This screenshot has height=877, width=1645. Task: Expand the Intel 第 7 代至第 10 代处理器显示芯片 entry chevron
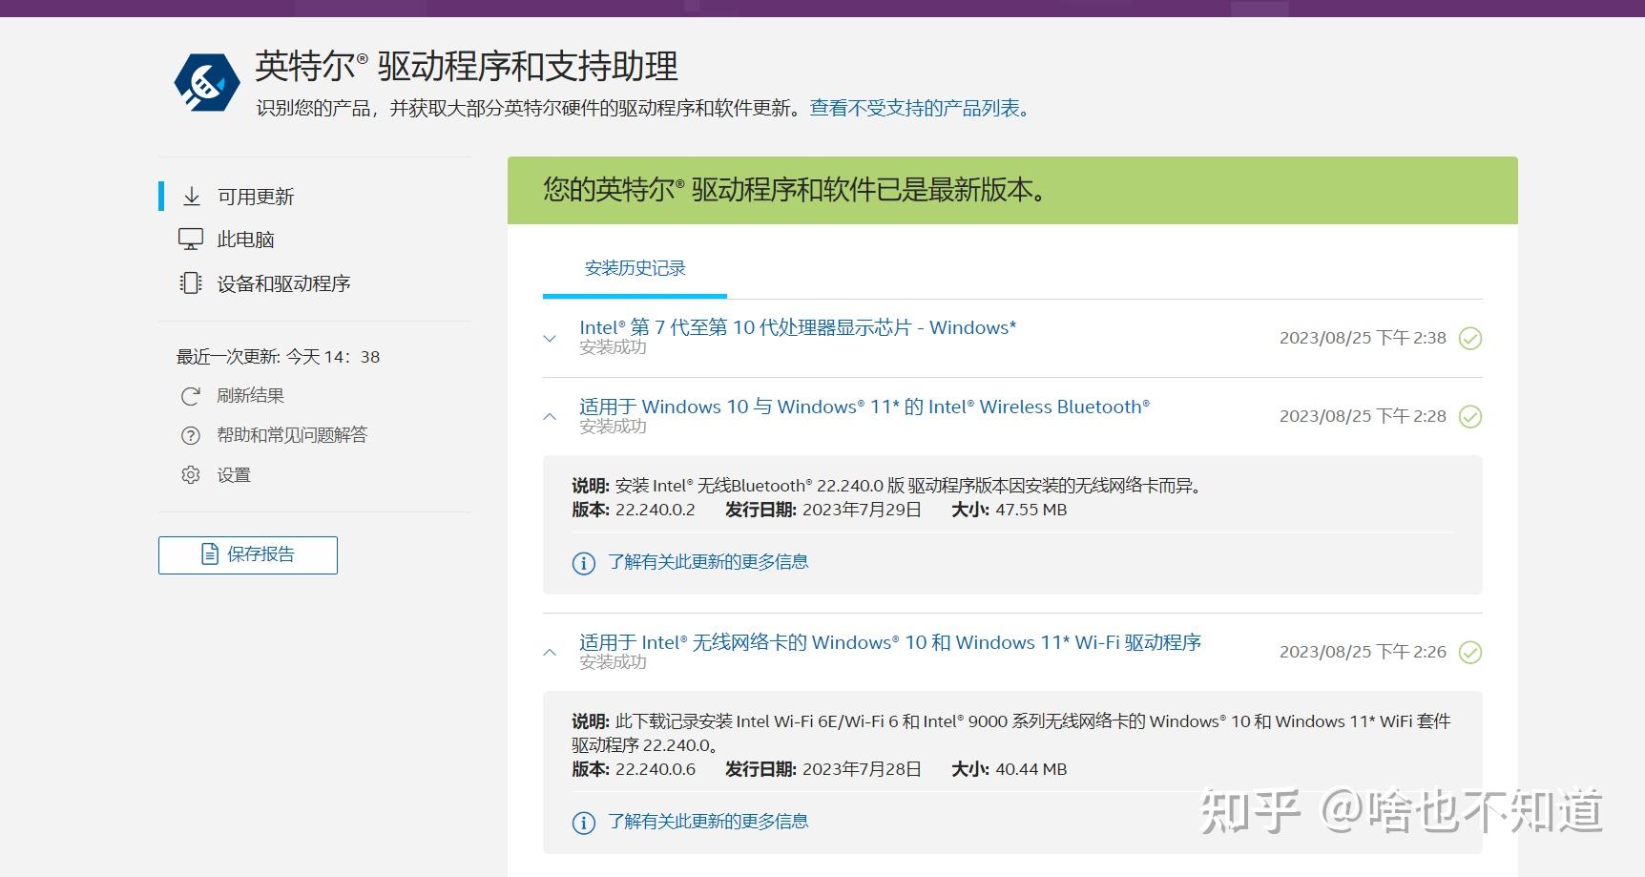550,338
